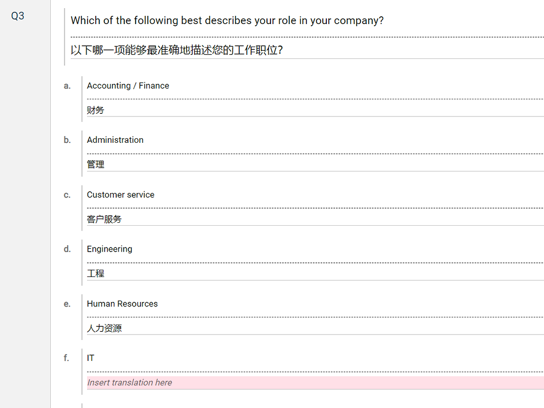
Task: Click the 客户服务 translation field
Action: click(x=104, y=219)
